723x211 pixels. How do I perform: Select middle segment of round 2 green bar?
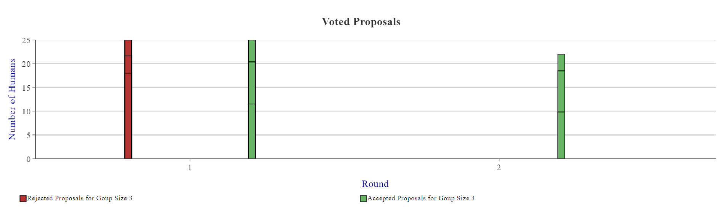tap(561, 91)
